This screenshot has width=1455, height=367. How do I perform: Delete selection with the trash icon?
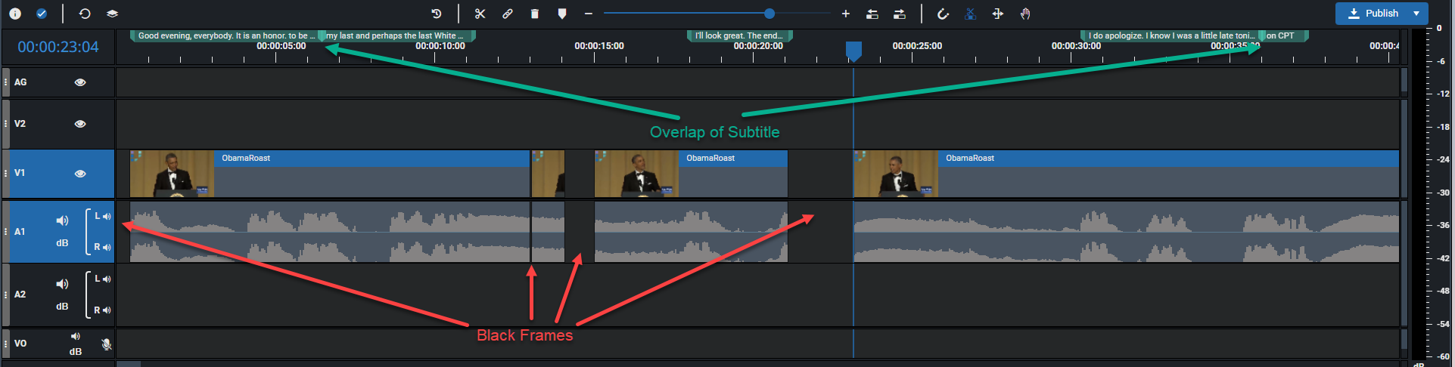(x=534, y=14)
